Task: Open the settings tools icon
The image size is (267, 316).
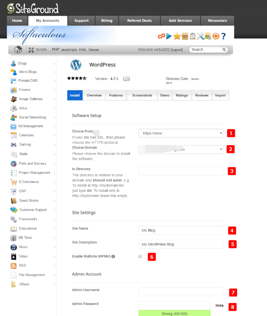Action: (x=200, y=36)
